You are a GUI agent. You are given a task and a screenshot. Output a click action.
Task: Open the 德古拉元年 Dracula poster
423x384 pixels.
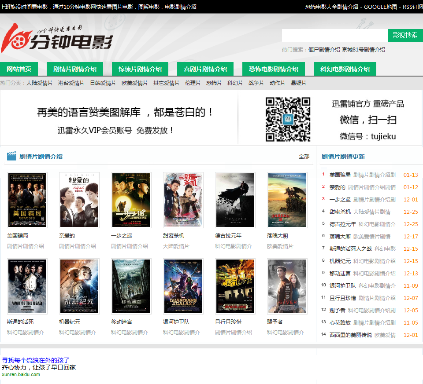pos(235,200)
